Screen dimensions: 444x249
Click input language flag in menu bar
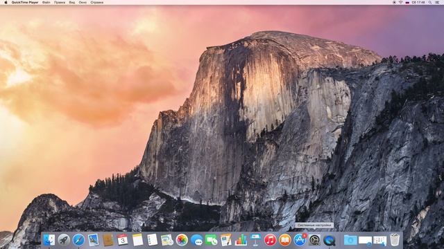click(x=407, y=2)
